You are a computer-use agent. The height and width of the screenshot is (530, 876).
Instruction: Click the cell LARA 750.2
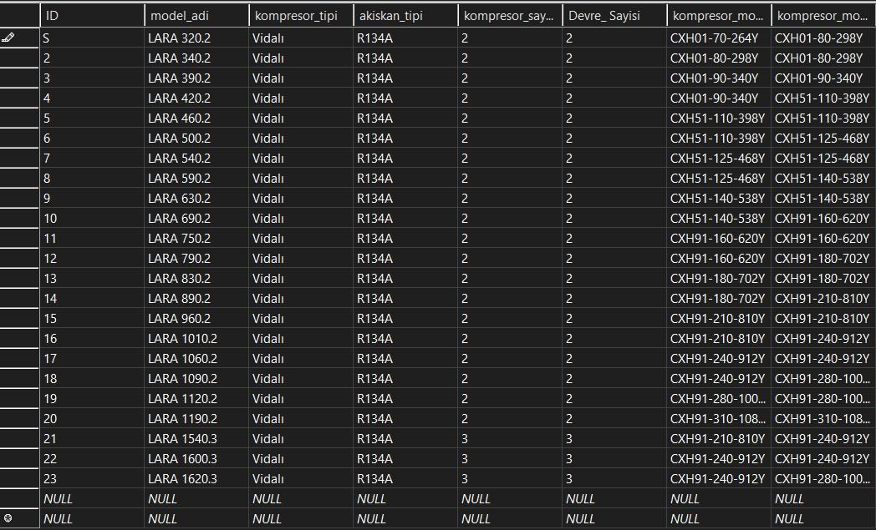(x=196, y=239)
